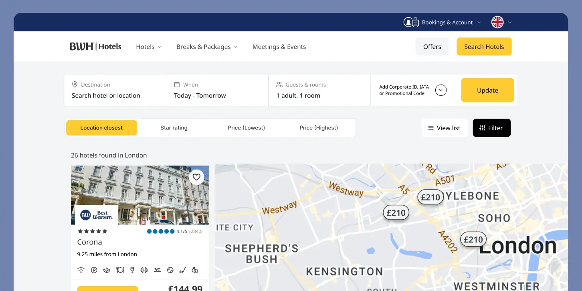582x291 pixels.
Task: Click the WiFi amenity icon
Action: pos(81,270)
